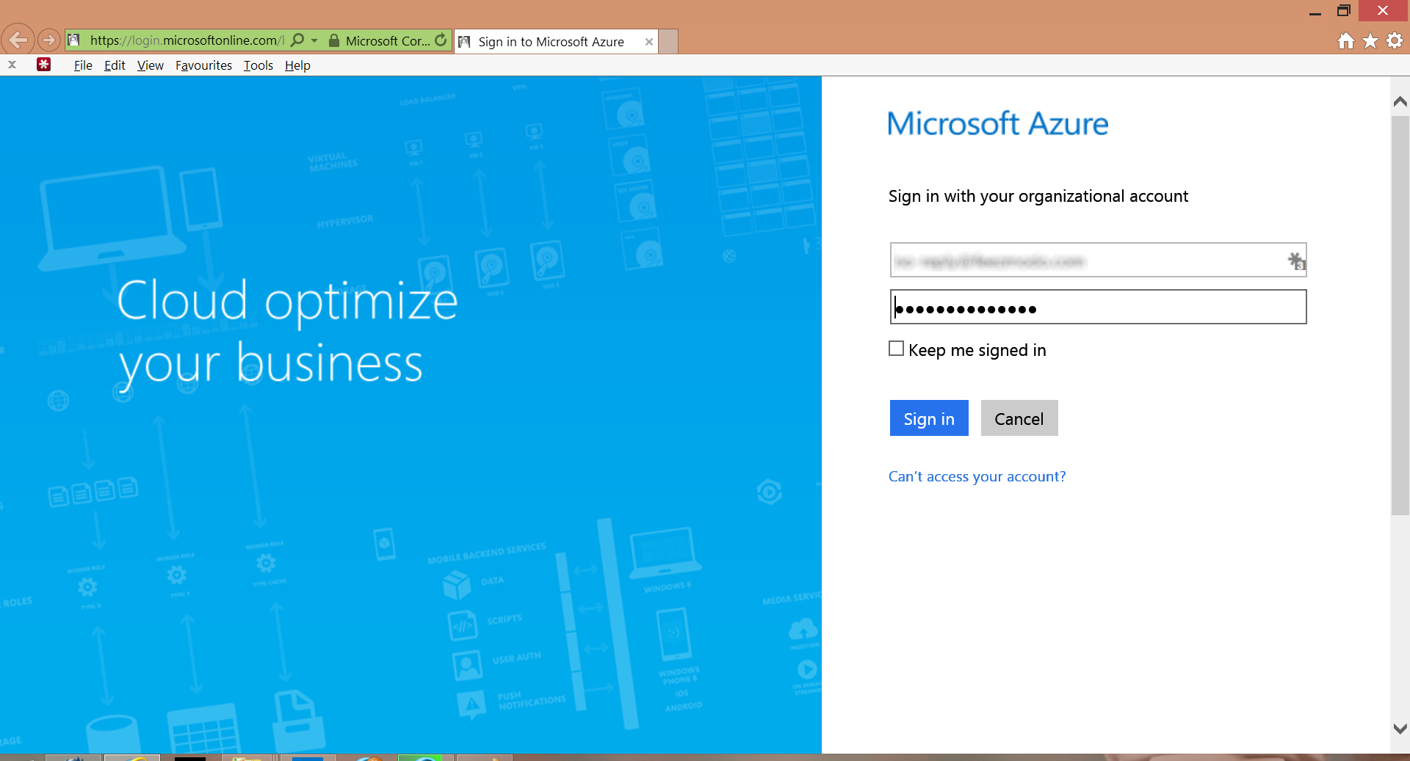The image size is (1410, 761).
Task: Click the Microsoft Azure heading
Action: coord(998,123)
